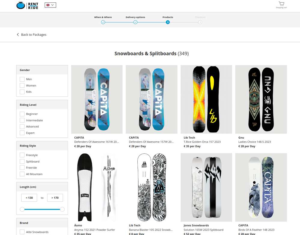Open the minimum length < 130 selector
This screenshot has height=235, width=300.
coord(29,197)
